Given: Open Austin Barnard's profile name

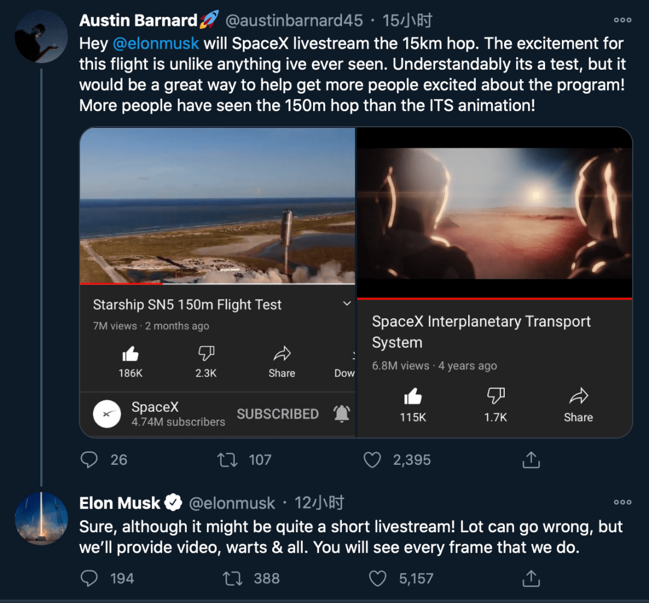Looking at the screenshot, I should [x=138, y=20].
